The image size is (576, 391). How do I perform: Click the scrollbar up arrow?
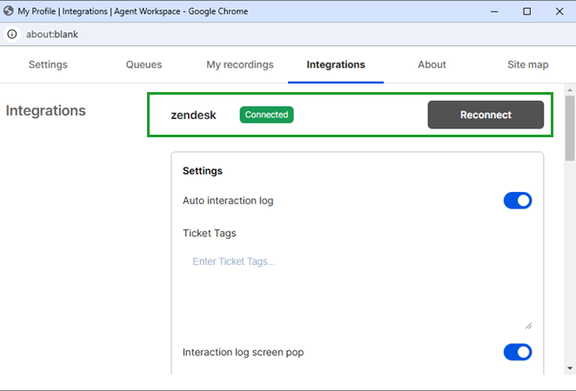point(570,89)
